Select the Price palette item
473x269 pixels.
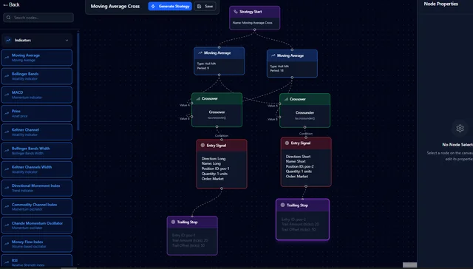click(x=37, y=113)
